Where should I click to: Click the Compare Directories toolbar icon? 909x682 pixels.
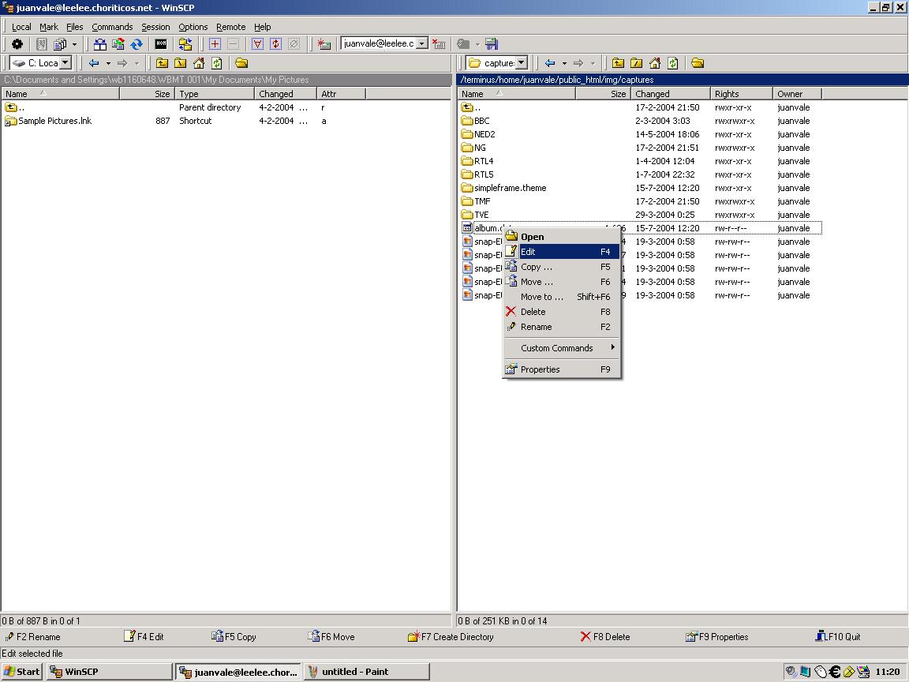pos(100,44)
